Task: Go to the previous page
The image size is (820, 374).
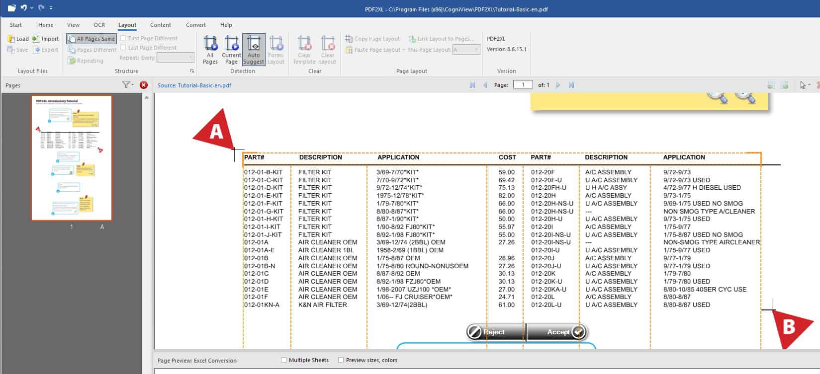Action: pyautogui.click(x=485, y=85)
